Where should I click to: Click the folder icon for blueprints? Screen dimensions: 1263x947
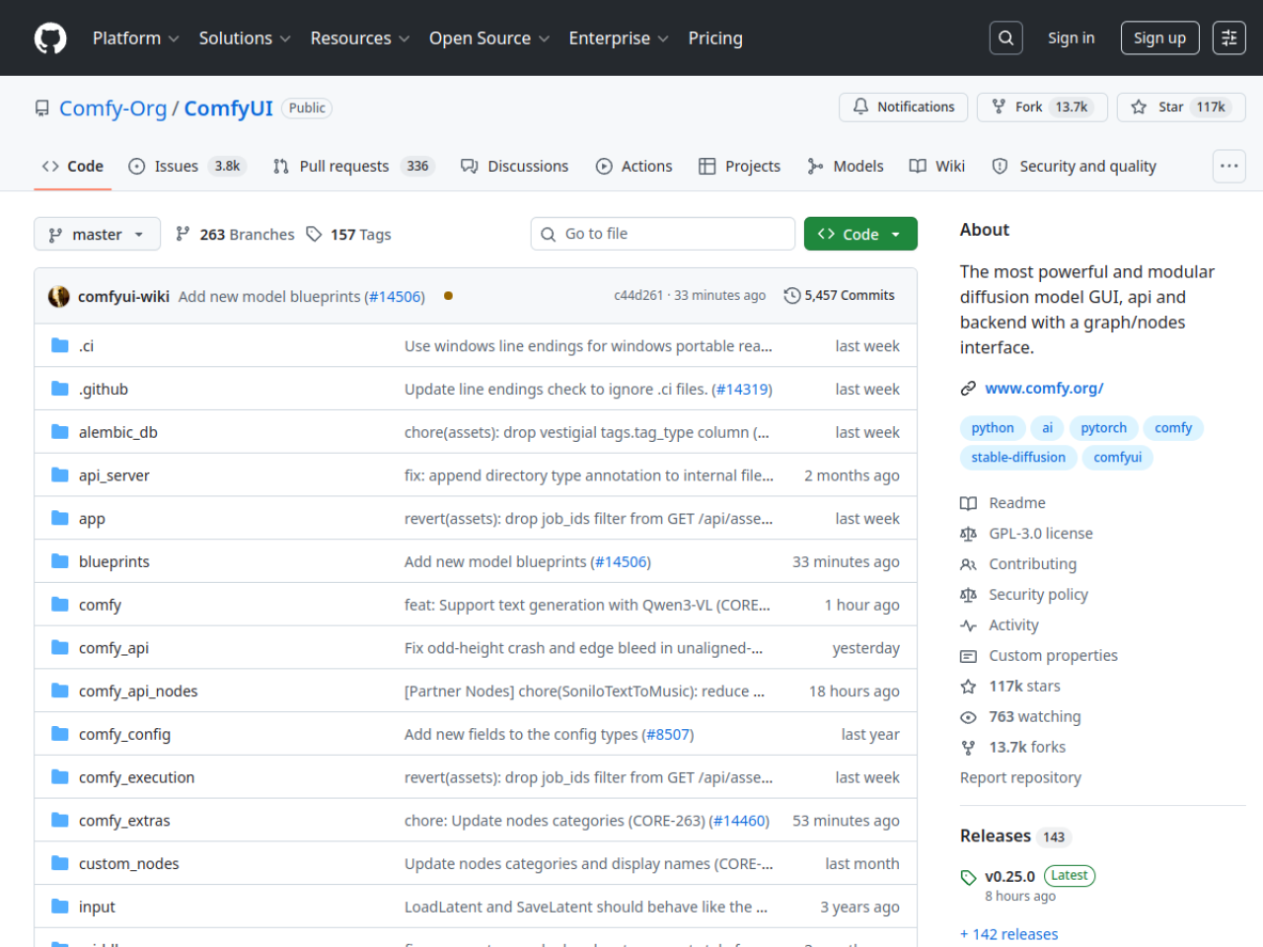click(60, 561)
